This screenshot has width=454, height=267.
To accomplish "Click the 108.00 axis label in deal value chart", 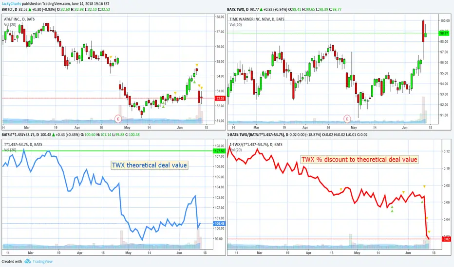I will pos(220,146).
